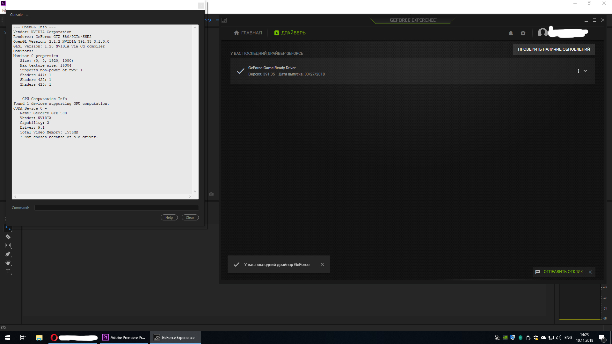The width and height of the screenshot is (612, 344).
Task: Click the "У ВАС ПОСЛЕДНИЙ ДРАЙВЕР GEFORCE" heading
Action: click(x=266, y=54)
